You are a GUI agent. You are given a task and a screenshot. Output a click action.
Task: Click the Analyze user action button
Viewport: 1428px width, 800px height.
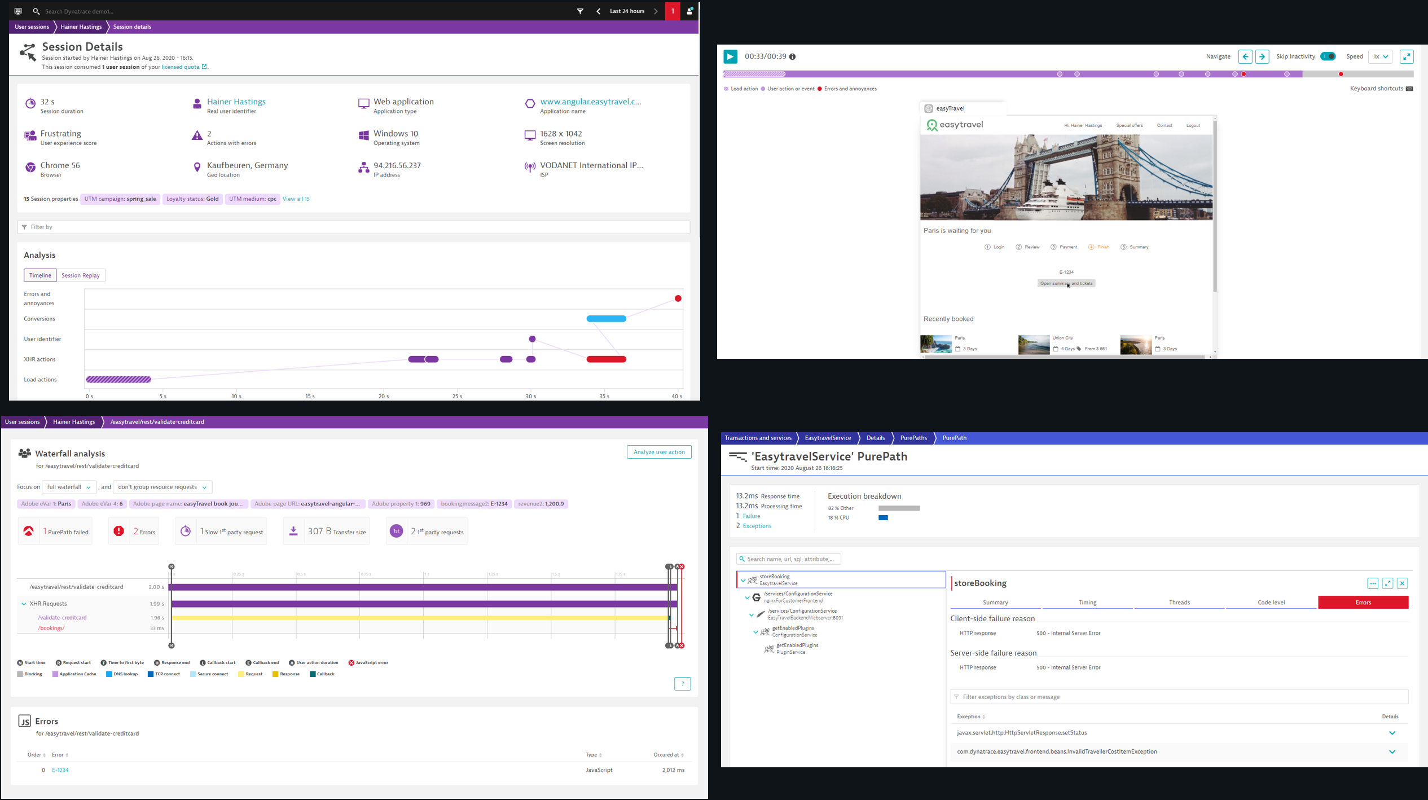[658, 452]
